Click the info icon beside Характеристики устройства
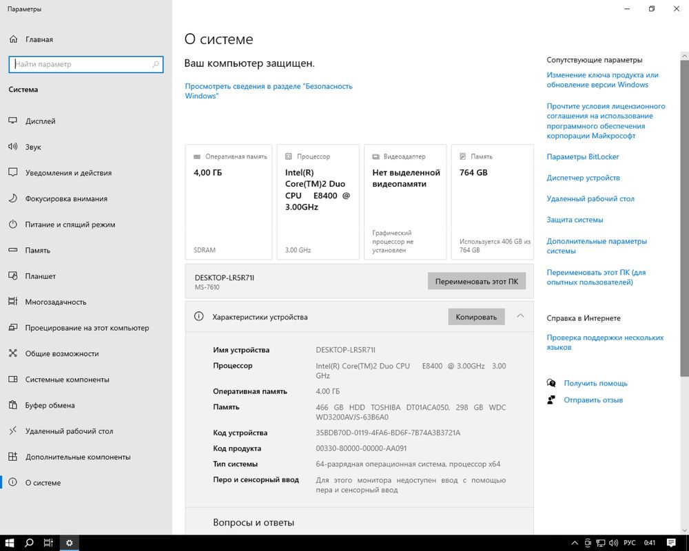 pyautogui.click(x=198, y=316)
